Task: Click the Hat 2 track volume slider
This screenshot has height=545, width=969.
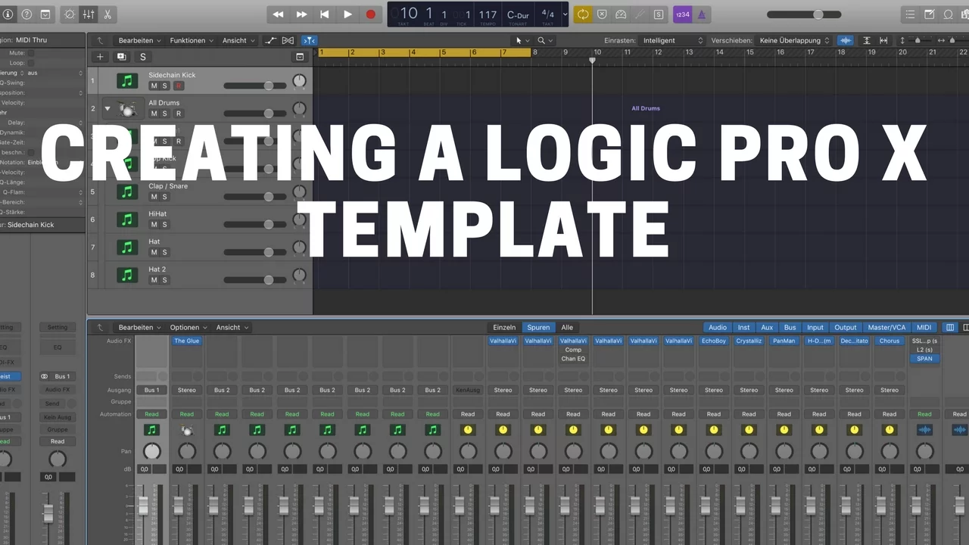Action: [255, 280]
